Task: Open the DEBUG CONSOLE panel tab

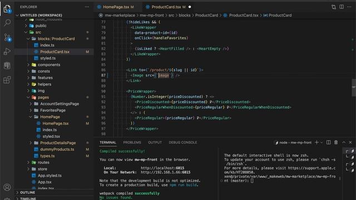Action: tap(183, 142)
